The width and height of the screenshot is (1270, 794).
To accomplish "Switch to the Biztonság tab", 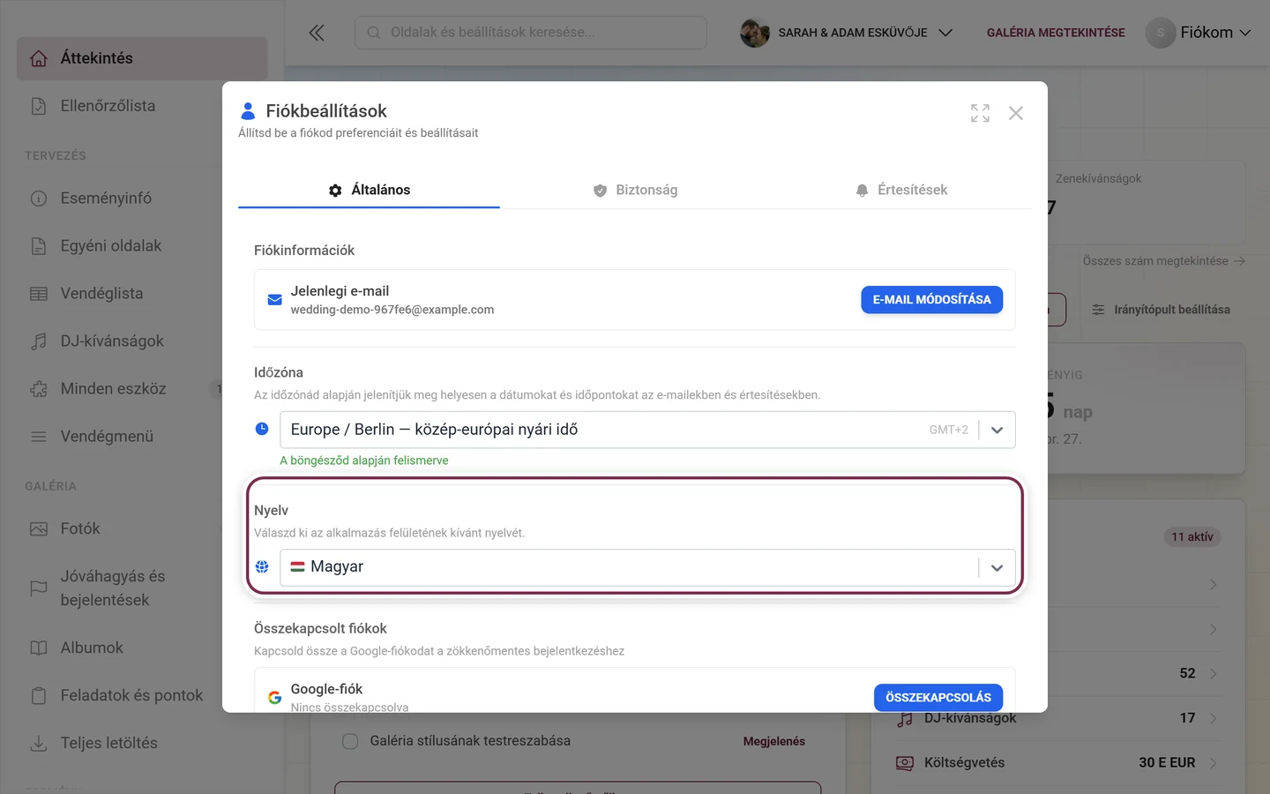I will [x=635, y=190].
